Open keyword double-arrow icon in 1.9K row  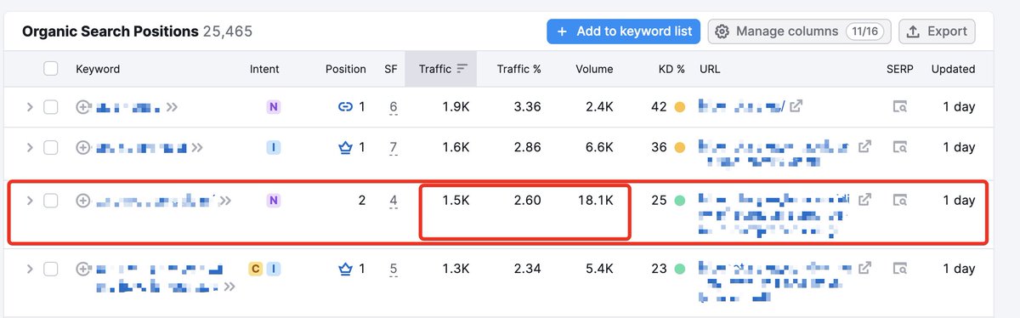173,107
